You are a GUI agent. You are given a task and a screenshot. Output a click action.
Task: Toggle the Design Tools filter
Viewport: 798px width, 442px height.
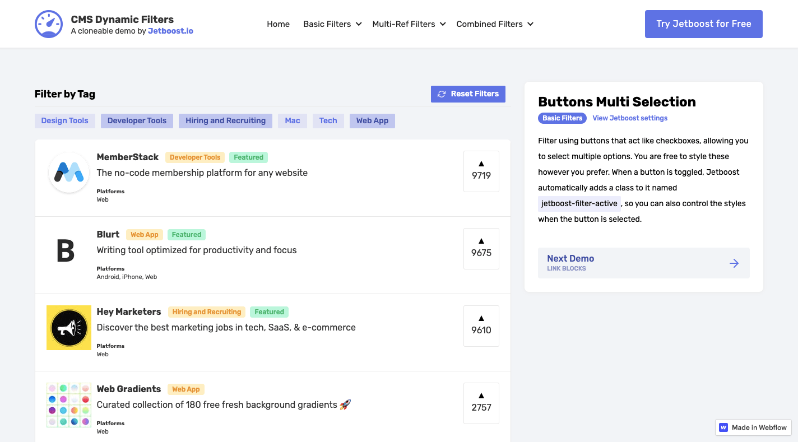(64, 120)
